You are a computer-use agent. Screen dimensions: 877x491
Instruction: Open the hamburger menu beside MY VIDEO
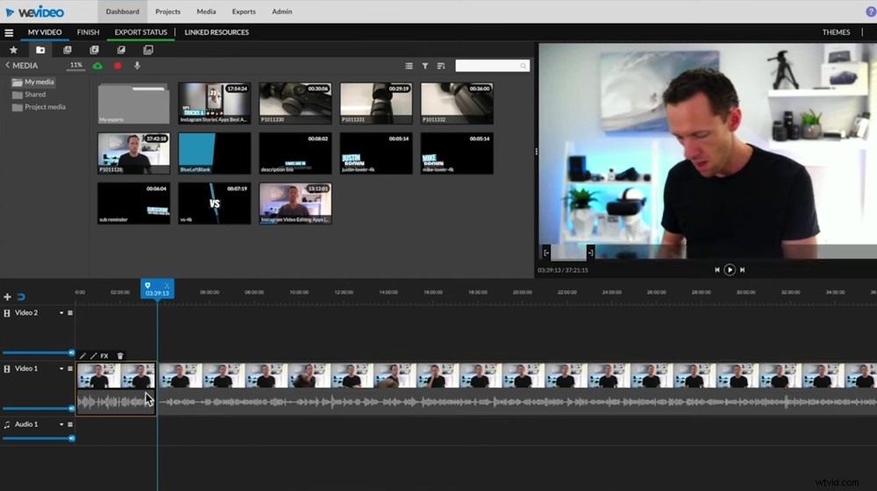9,32
